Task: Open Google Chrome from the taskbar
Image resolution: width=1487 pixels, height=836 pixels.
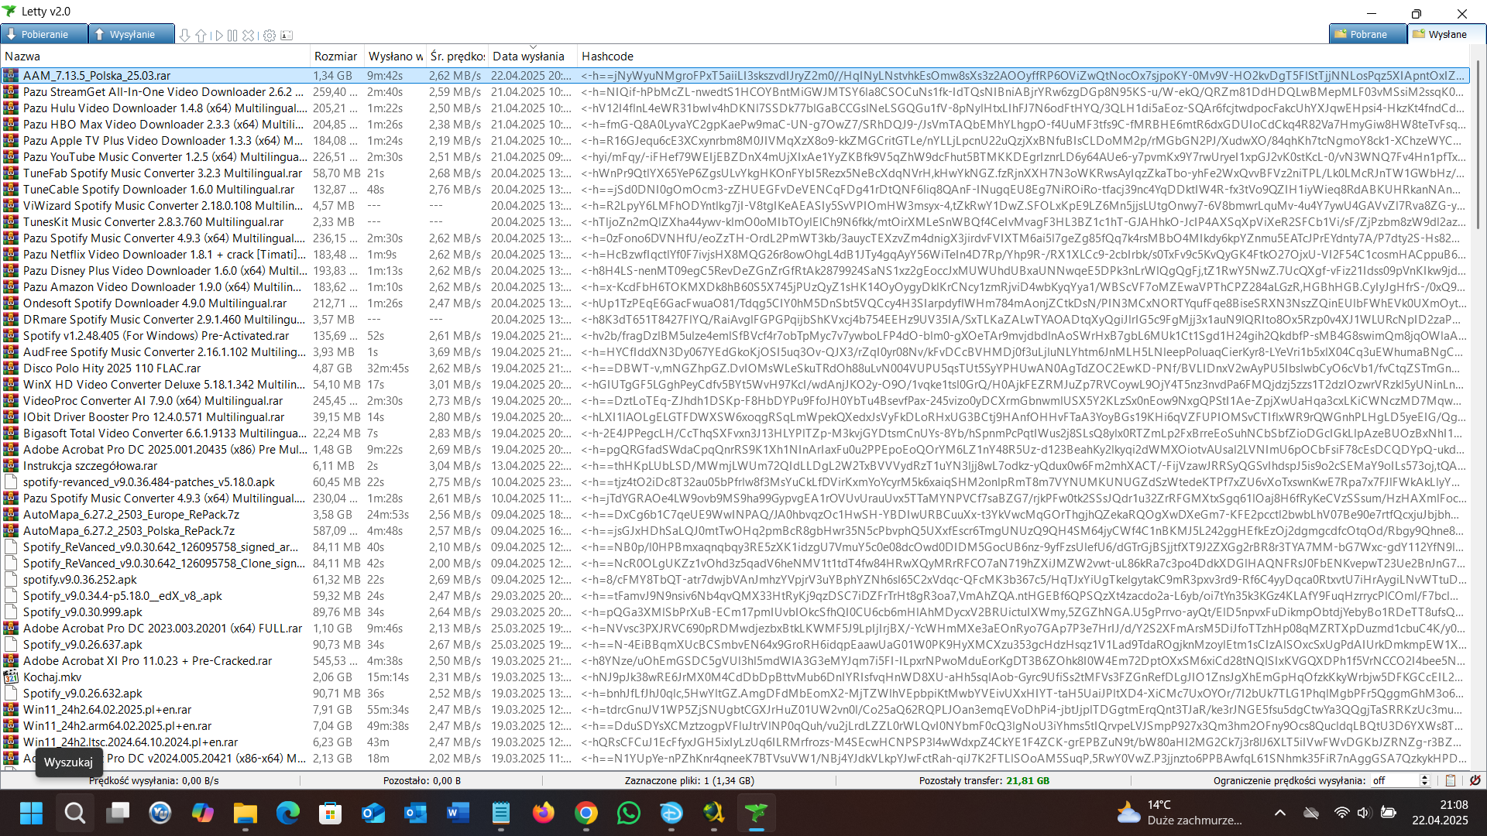Action: [x=586, y=813]
